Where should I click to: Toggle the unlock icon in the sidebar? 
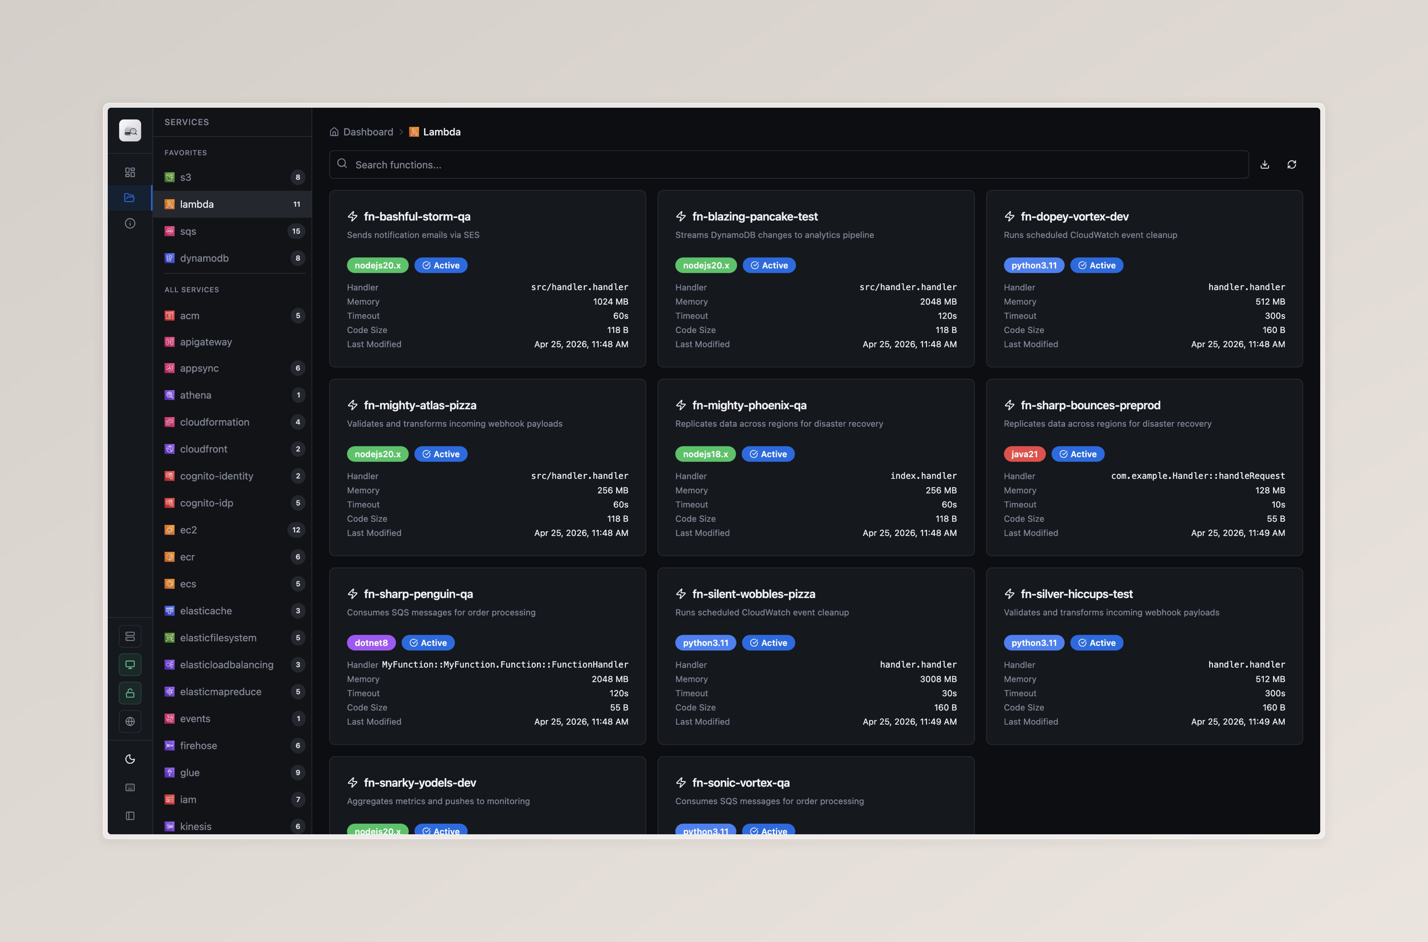(x=130, y=693)
